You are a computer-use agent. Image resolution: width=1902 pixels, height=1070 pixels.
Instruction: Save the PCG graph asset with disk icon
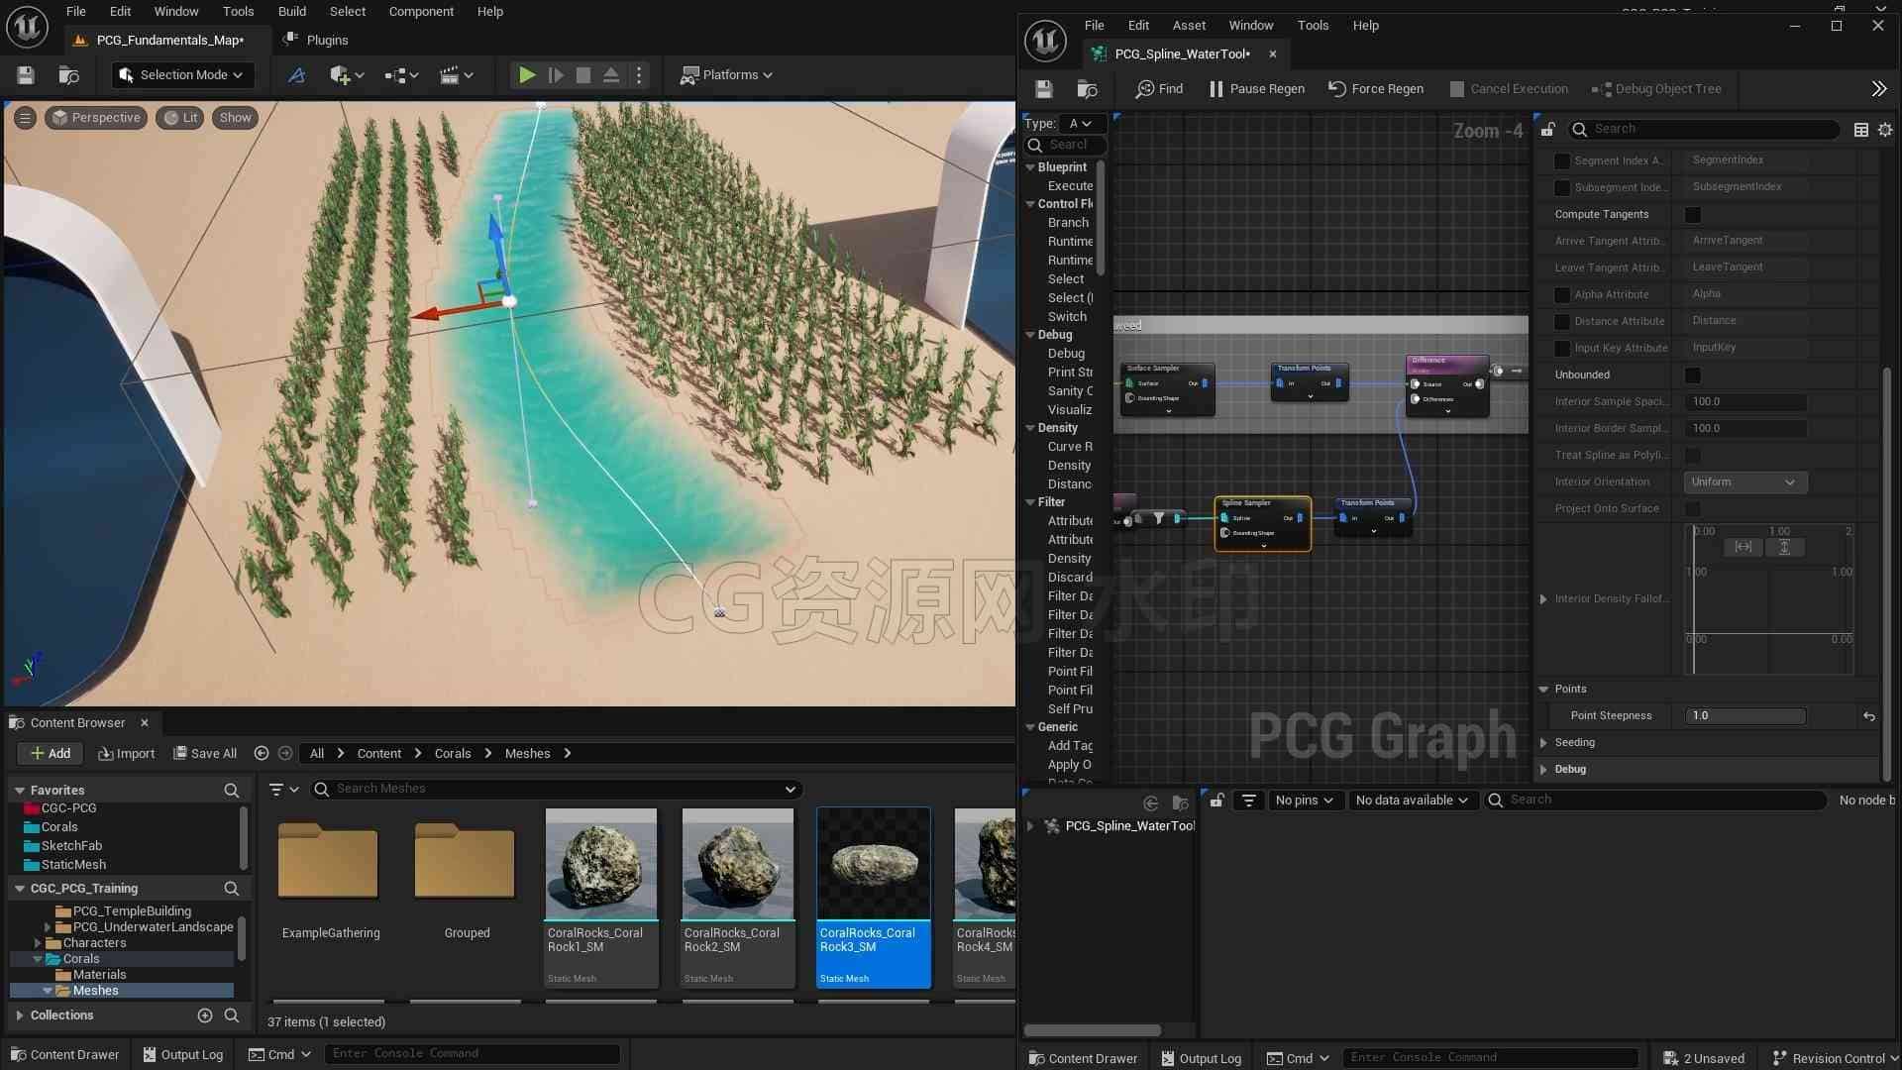pos(1044,89)
